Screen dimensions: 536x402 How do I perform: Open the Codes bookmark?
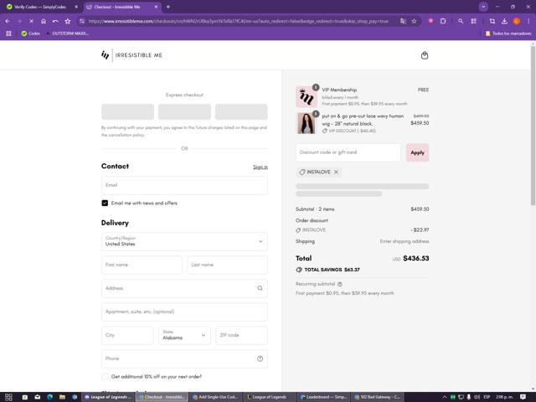point(31,33)
